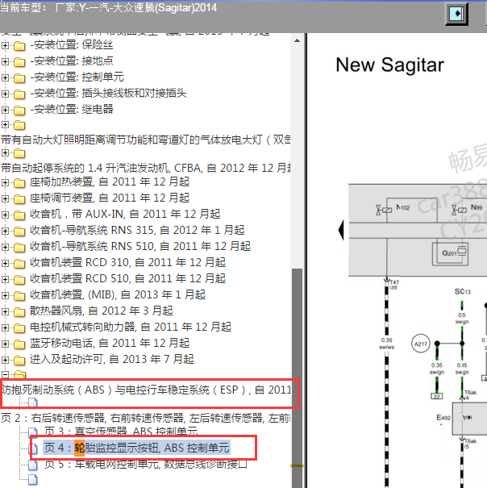Click reference box 22 in diagram
The width and height of the screenshot is (487, 488).
coord(436,397)
